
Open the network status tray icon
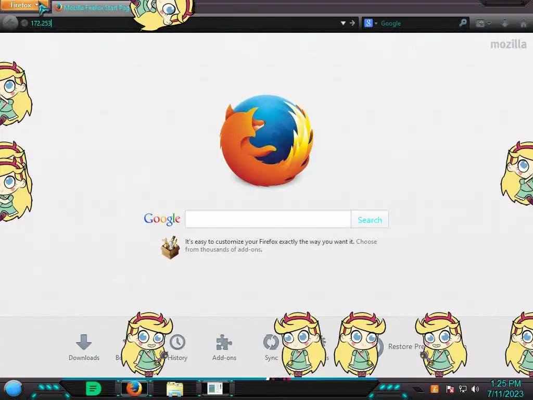click(x=462, y=389)
